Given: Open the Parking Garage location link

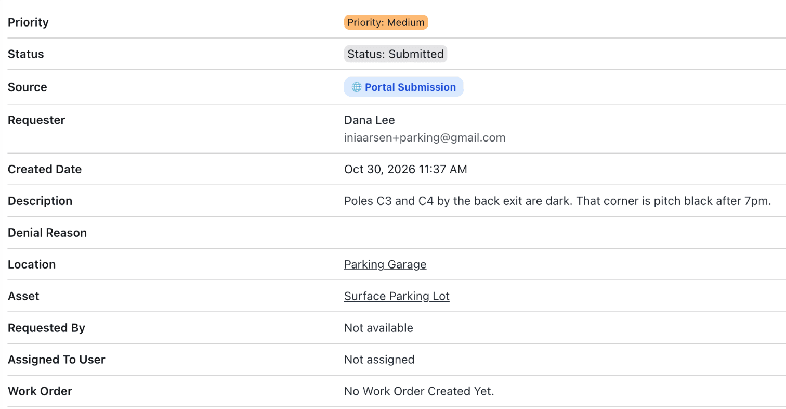Looking at the screenshot, I should [x=385, y=264].
